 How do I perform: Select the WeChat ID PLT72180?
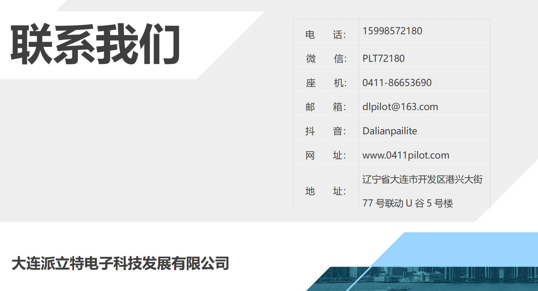(383, 58)
